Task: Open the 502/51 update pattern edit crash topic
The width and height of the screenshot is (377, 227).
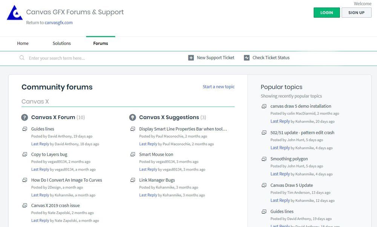Action: 302,132
